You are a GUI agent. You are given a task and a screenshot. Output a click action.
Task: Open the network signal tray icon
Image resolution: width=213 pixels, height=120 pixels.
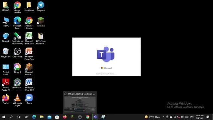point(175,117)
